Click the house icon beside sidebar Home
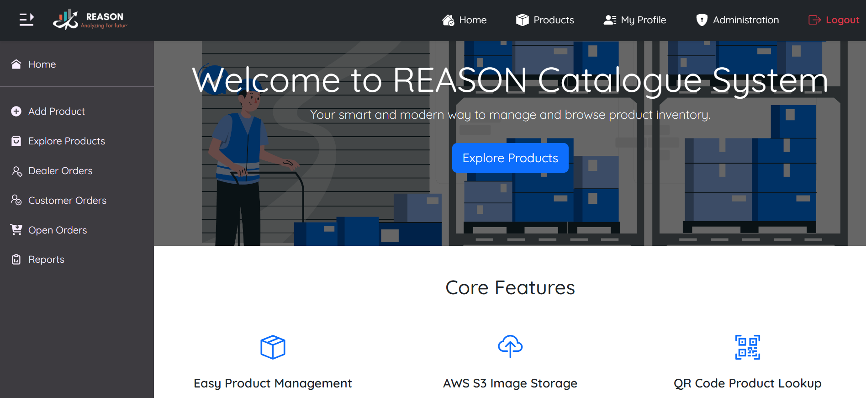The width and height of the screenshot is (866, 398). pos(16,64)
